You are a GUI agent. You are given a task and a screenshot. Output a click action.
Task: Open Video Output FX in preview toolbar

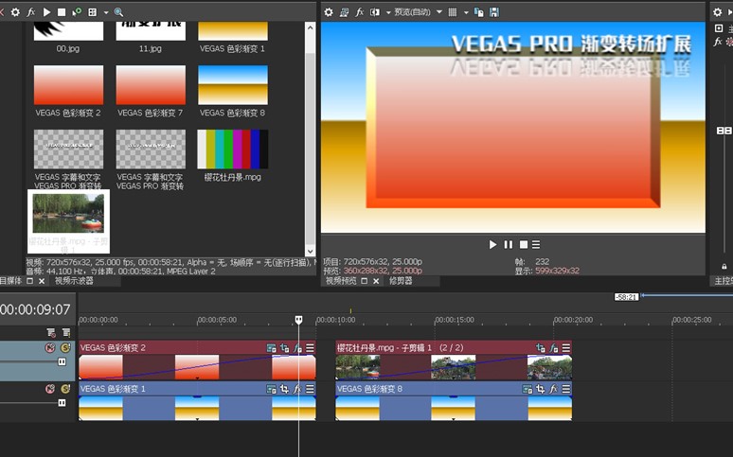point(359,12)
